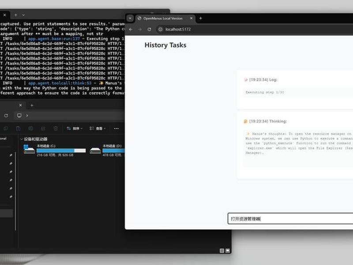353x265 pixels.
Task: Expand the breadcrumb chevron in Explorer address bar
Action: [27, 115]
